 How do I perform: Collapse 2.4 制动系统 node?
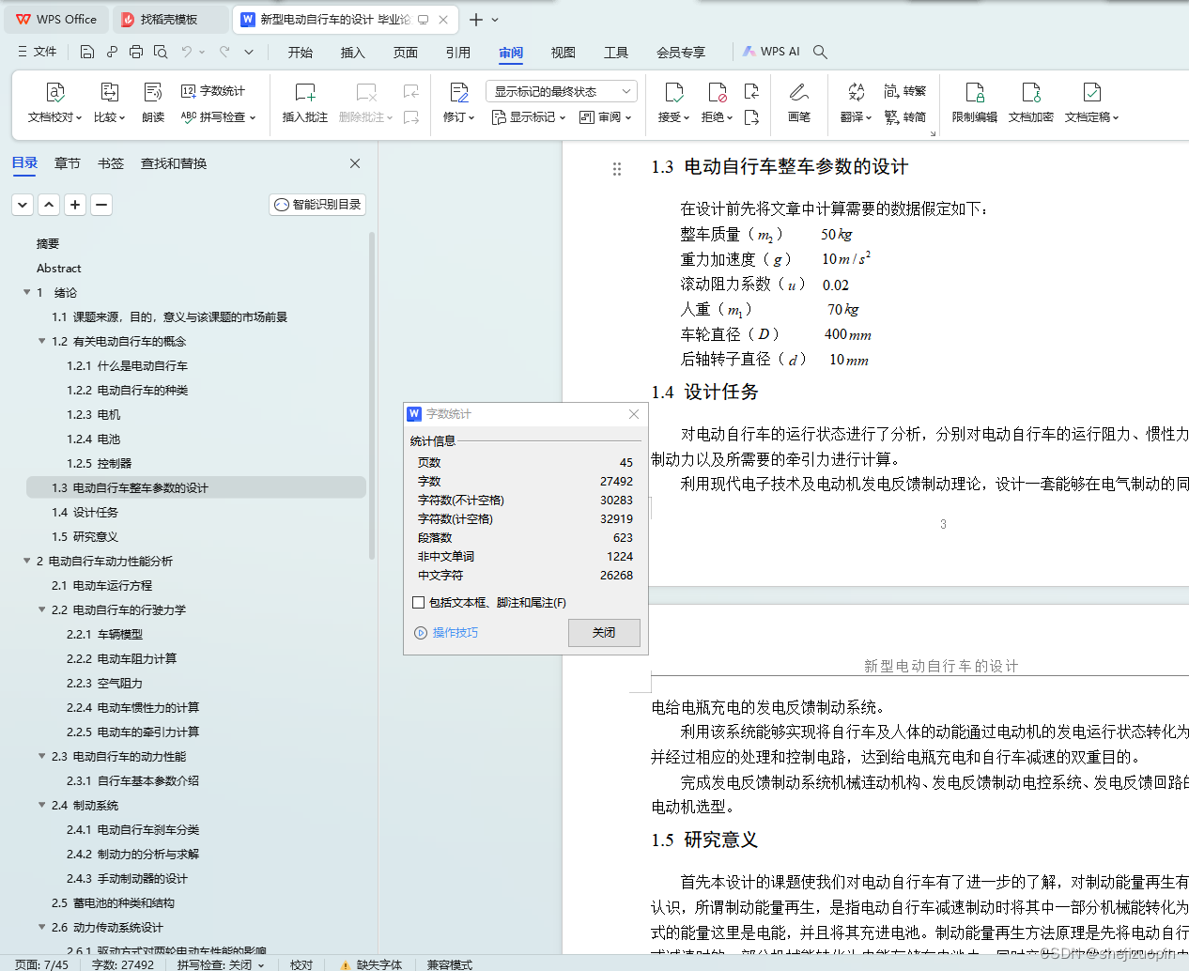coord(42,805)
